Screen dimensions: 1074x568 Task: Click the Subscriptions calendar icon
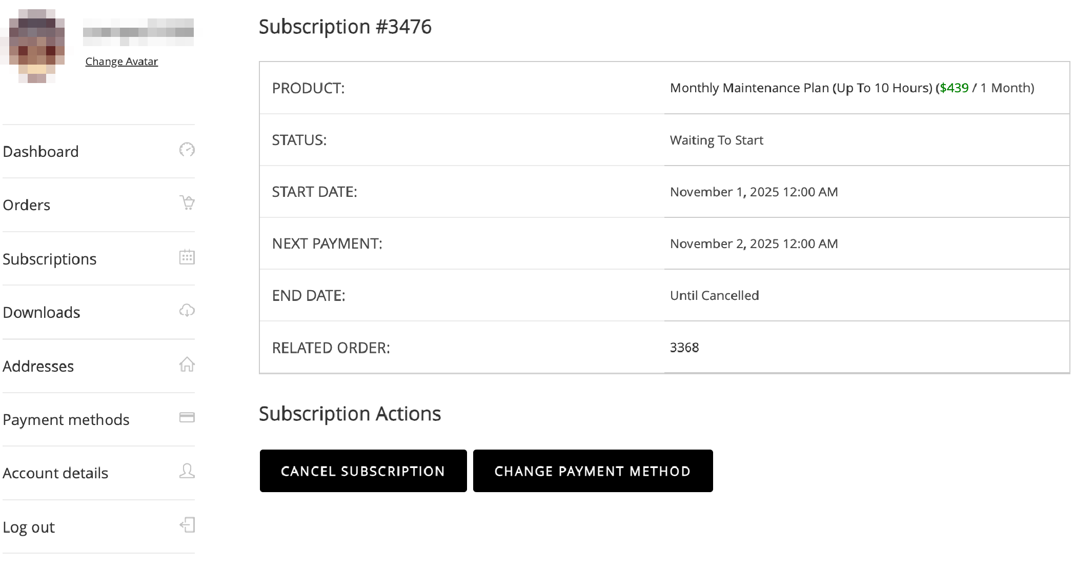187,257
